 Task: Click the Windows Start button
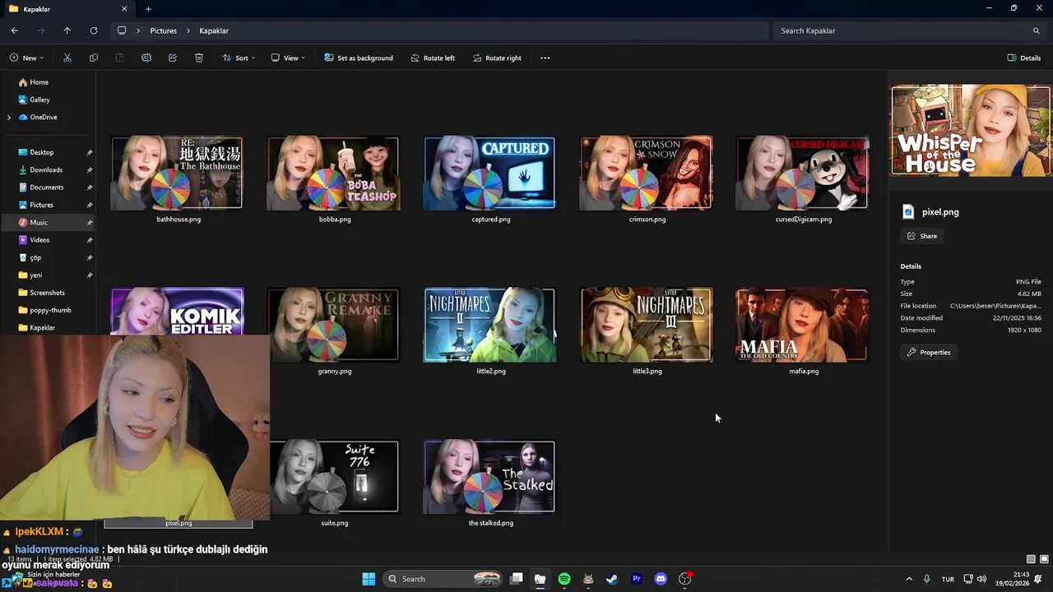coord(369,579)
